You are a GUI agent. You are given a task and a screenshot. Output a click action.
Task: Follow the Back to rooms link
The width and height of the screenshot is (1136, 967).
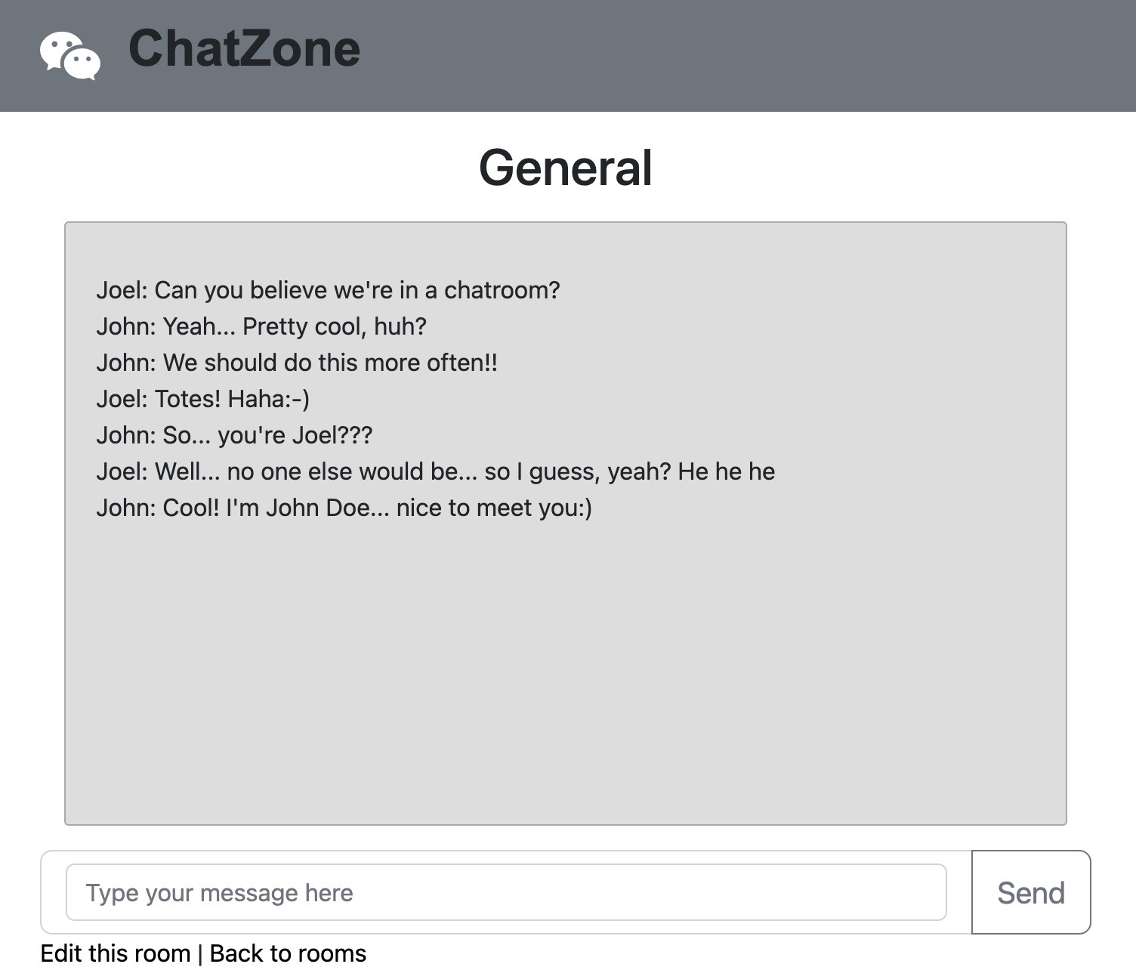[x=288, y=953]
